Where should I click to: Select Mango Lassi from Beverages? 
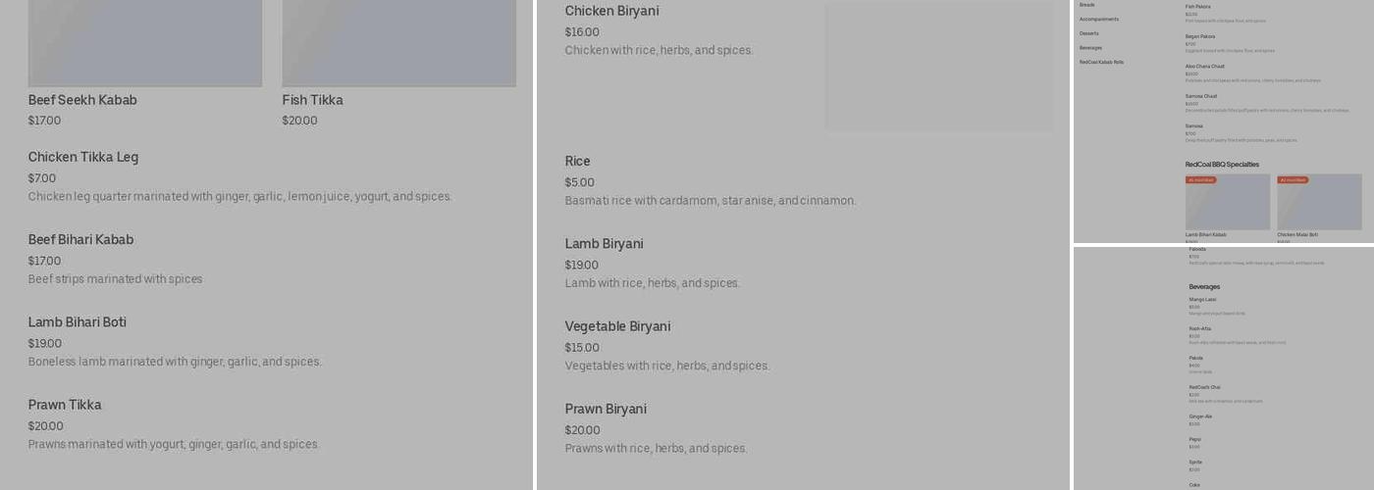click(1202, 300)
